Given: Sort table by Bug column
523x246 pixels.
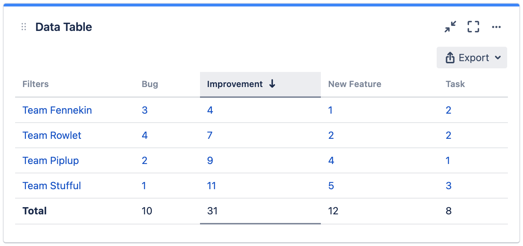Looking at the screenshot, I should tap(150, 84).
